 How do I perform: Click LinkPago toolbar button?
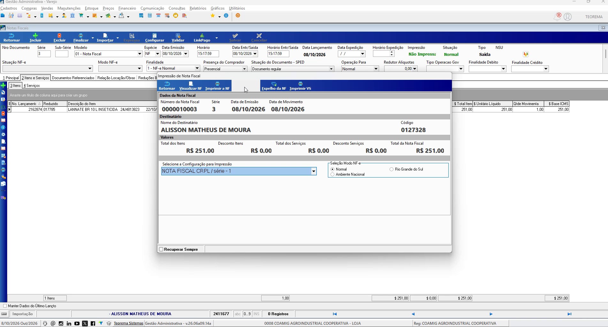point(202,37)
